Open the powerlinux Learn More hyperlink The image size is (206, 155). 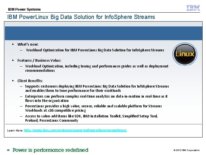[x=76, y=130]
